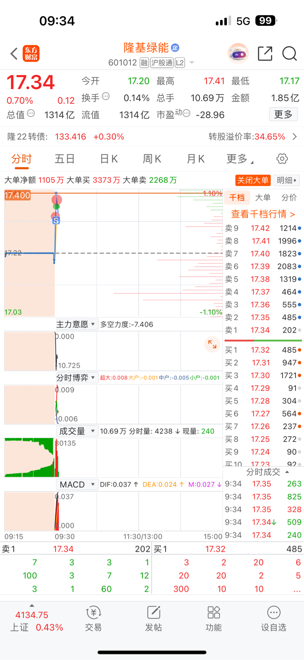This screenshot has width=304, height=660.
Task: Tap the 隆22转债 price 133.416
Action: [x=70, y=137]
